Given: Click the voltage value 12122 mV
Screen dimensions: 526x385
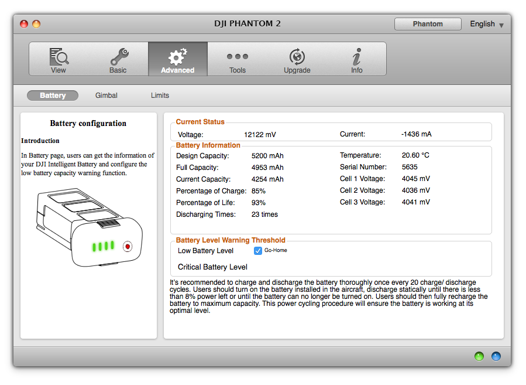Looking at the screenshot, I should click(260, 135).
